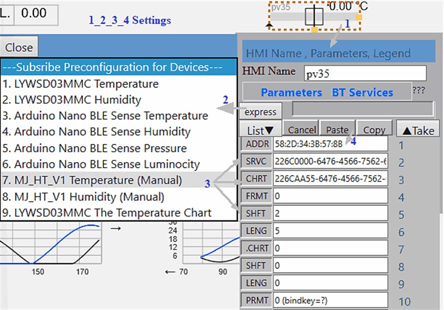Switch to the Parameters tab

point(291,93)
